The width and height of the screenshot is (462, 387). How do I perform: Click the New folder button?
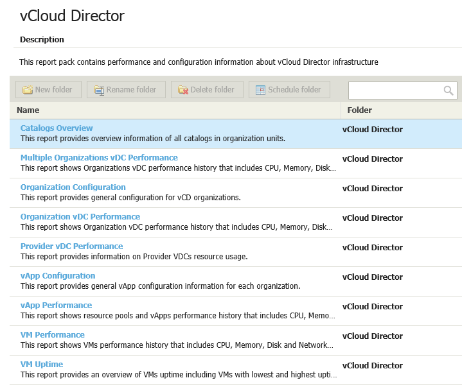pos(48,89)
